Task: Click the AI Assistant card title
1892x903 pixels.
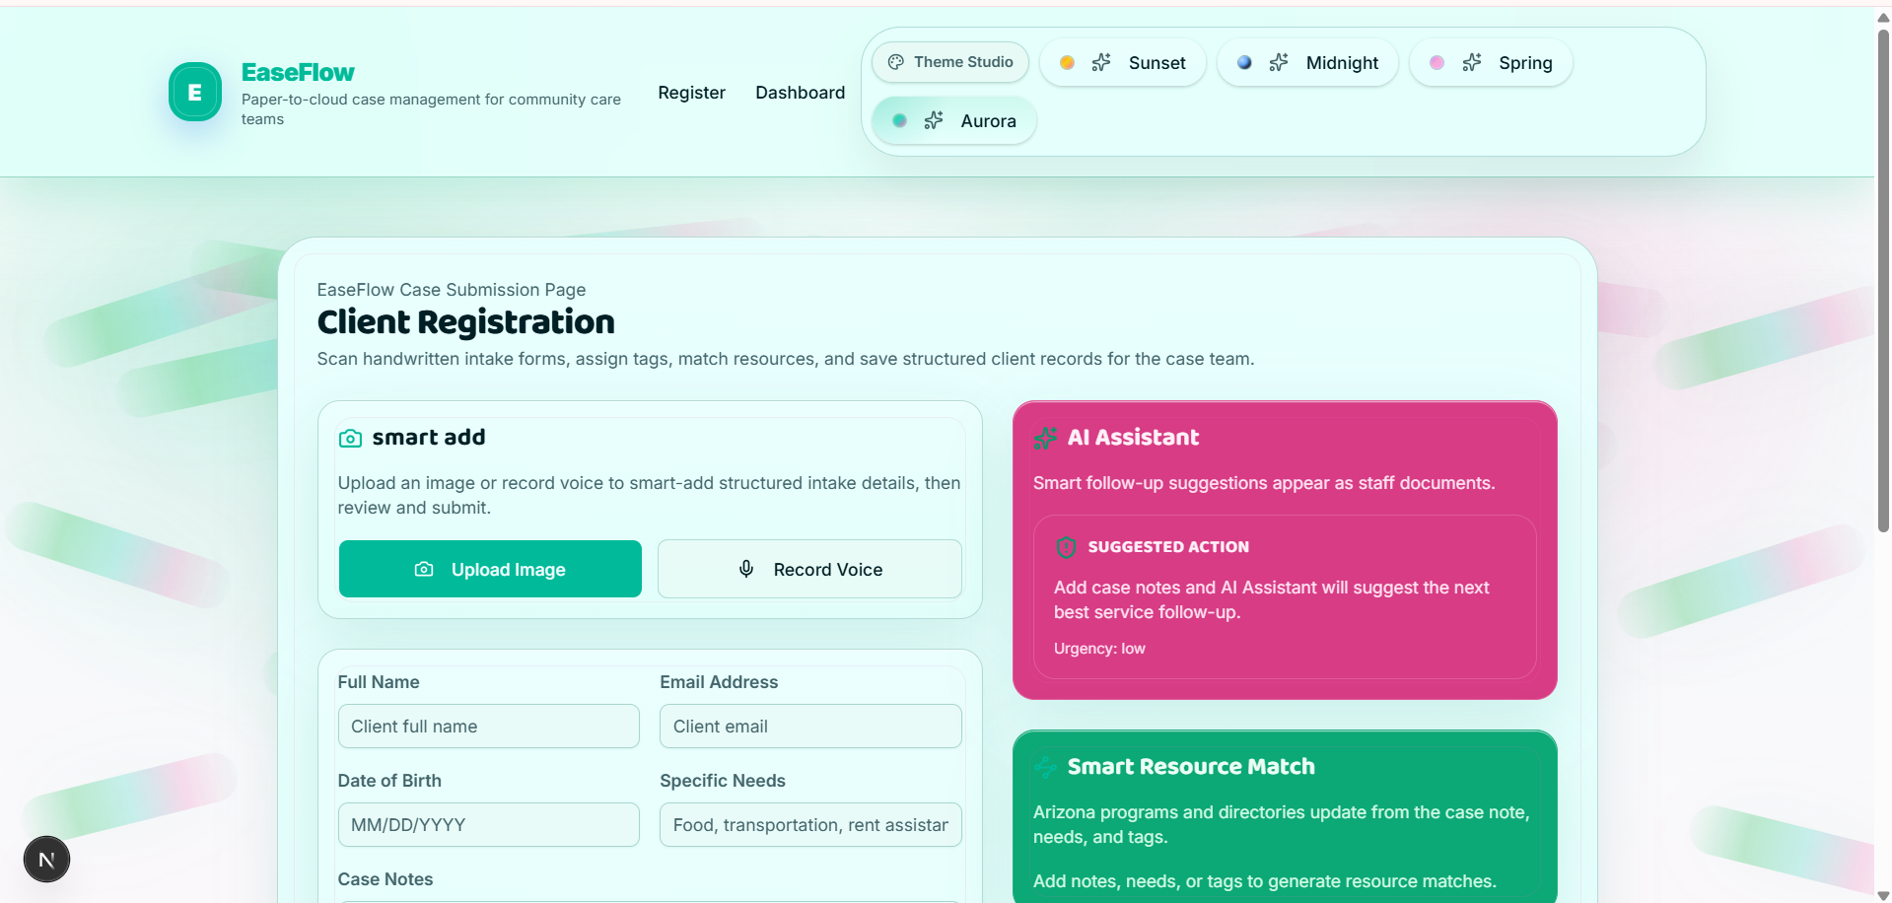Action: click(1133, 438)
